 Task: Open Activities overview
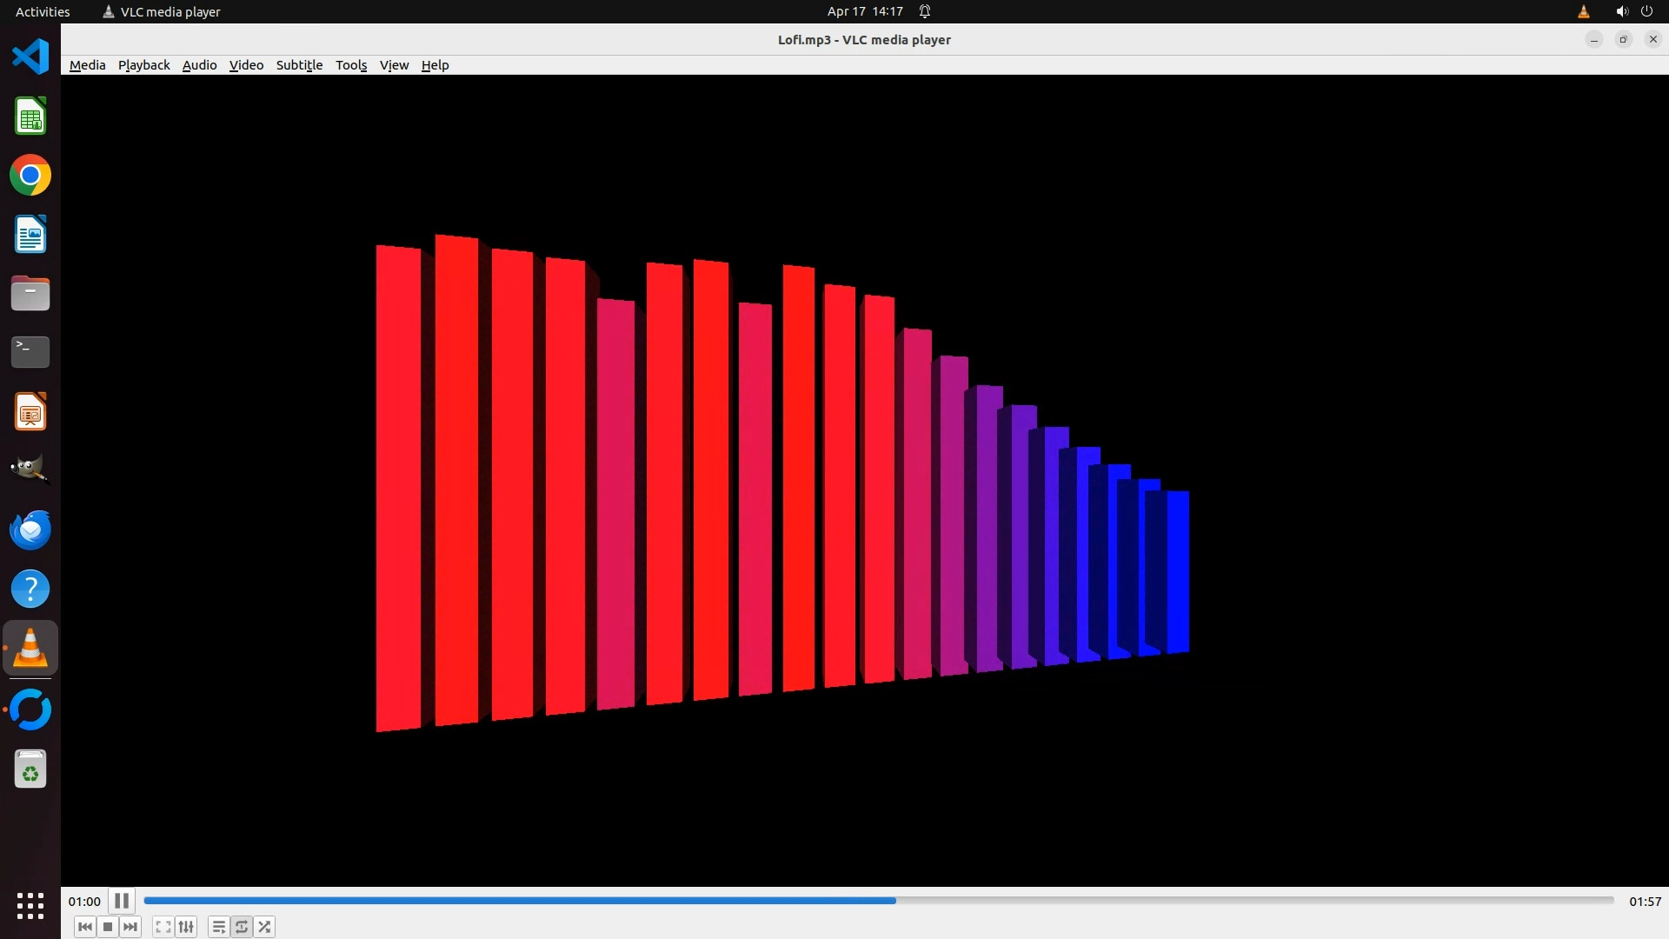point(43,11)
